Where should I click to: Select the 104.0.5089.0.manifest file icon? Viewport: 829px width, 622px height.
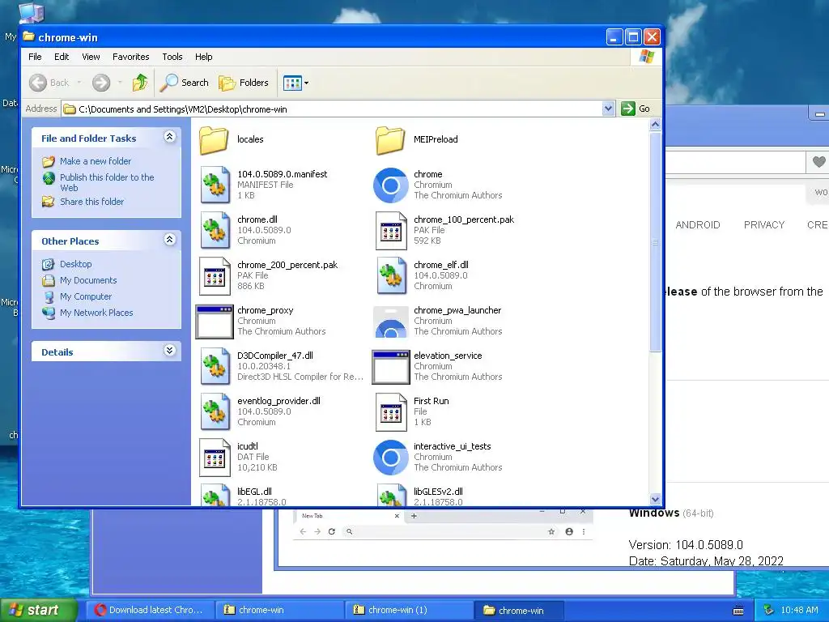coord(215,185)
